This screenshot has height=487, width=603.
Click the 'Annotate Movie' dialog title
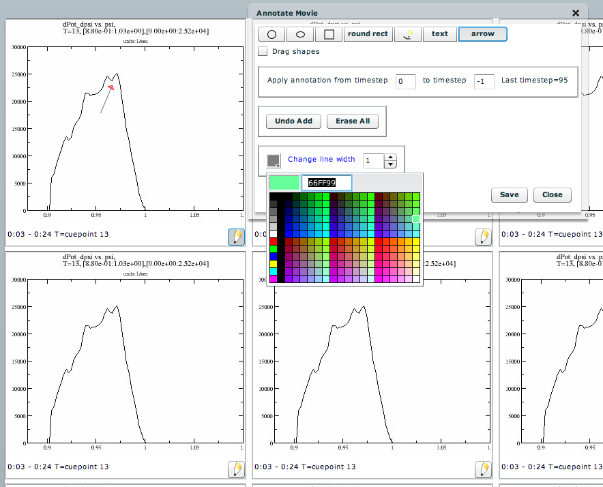point(287,13)
